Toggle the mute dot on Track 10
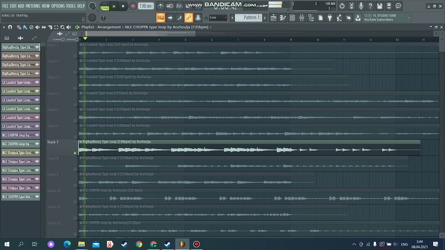445x250 pixels. [75, 202]
